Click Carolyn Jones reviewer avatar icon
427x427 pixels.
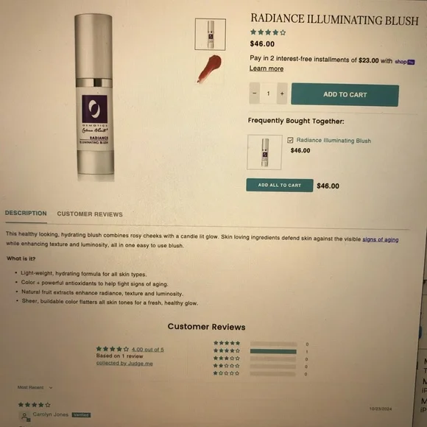(25, 417)
